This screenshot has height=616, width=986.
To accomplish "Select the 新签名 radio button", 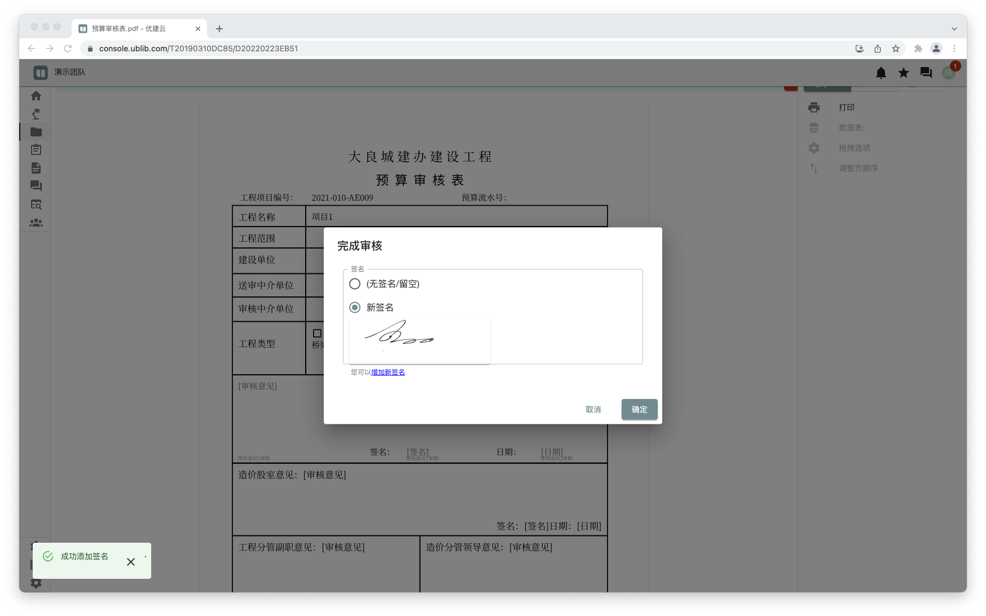I will (355, 308).
